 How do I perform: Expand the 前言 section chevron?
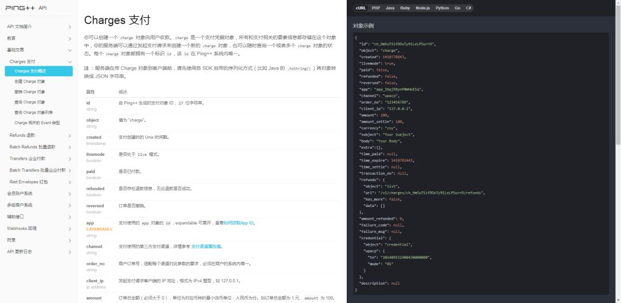(x=70, y=39)
